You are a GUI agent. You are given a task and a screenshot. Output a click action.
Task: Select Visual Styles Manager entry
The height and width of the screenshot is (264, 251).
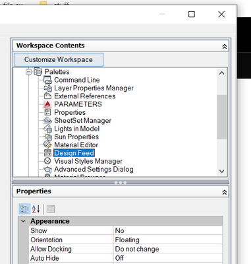coord(88,161)
